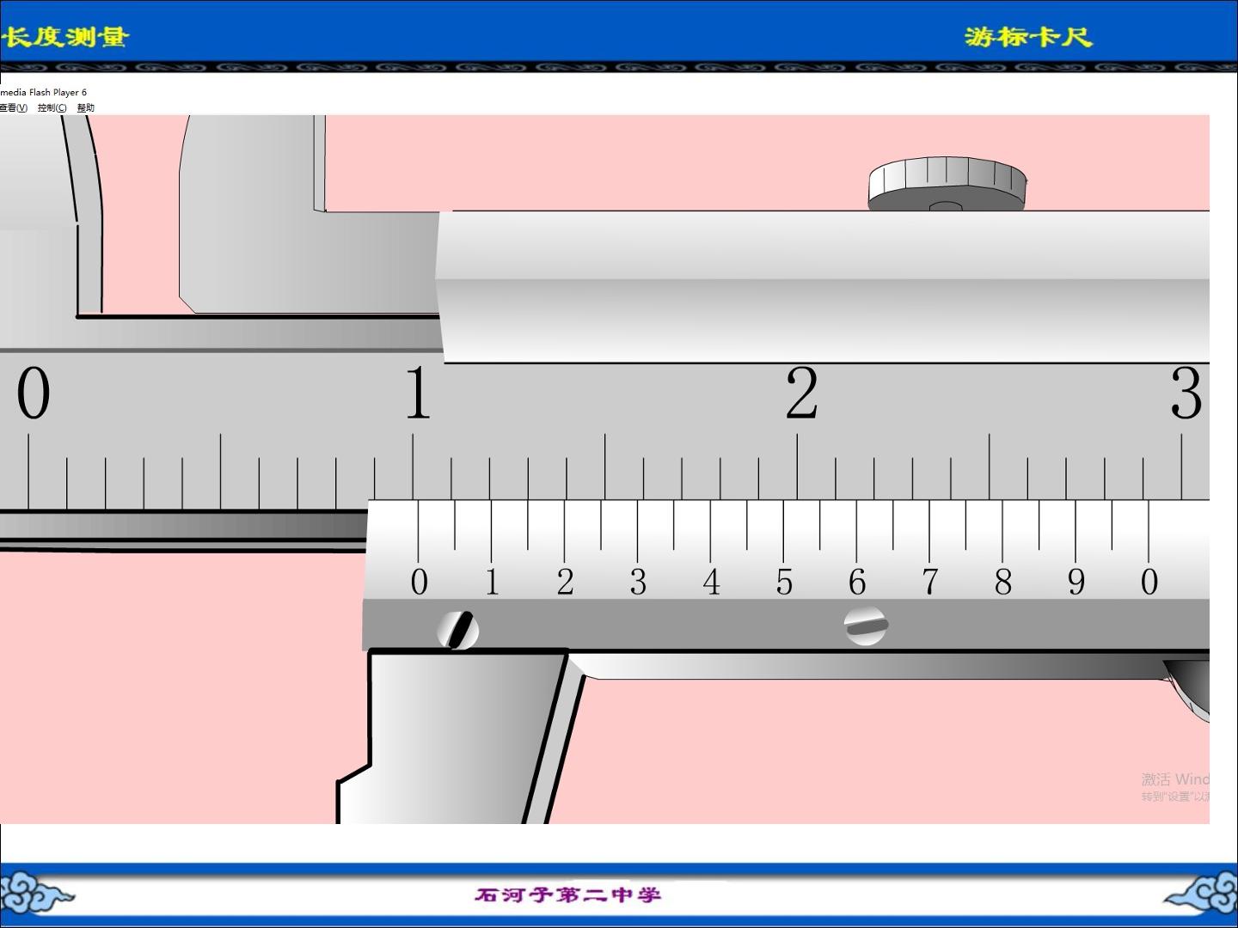Screen dimensions: 1238x928
Task: Click the 长度测量 heading text
Action: pos(64,37)
